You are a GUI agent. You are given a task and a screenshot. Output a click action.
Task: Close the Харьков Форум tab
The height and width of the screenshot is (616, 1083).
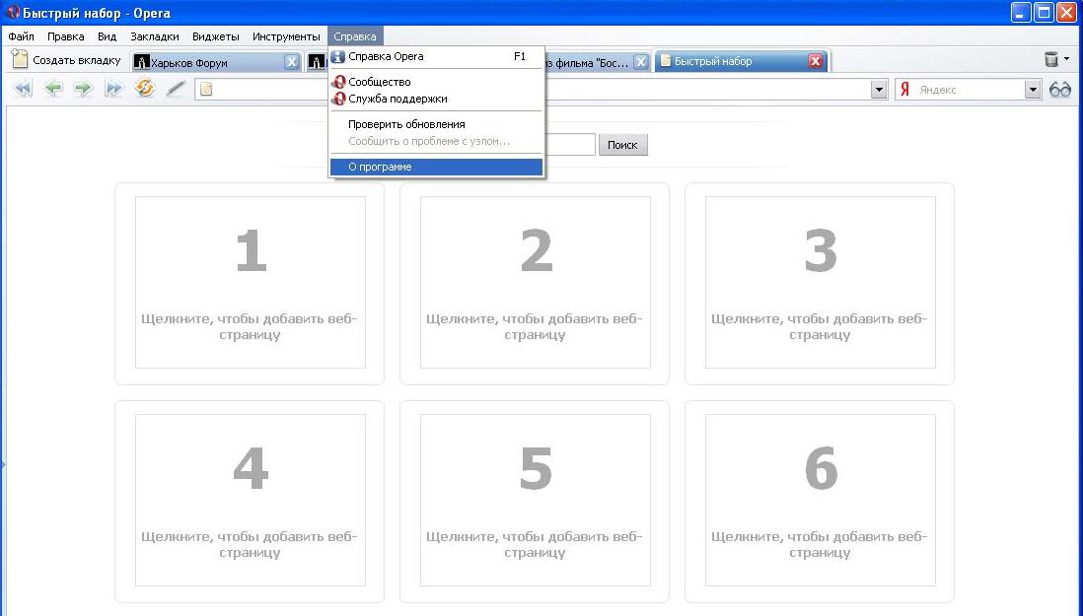pyautogui.click(x=292, y=62)
